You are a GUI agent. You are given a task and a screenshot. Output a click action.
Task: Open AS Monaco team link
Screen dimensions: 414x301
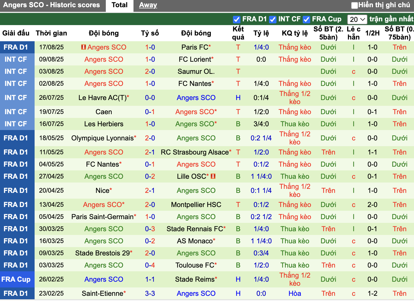pos(195,241)
